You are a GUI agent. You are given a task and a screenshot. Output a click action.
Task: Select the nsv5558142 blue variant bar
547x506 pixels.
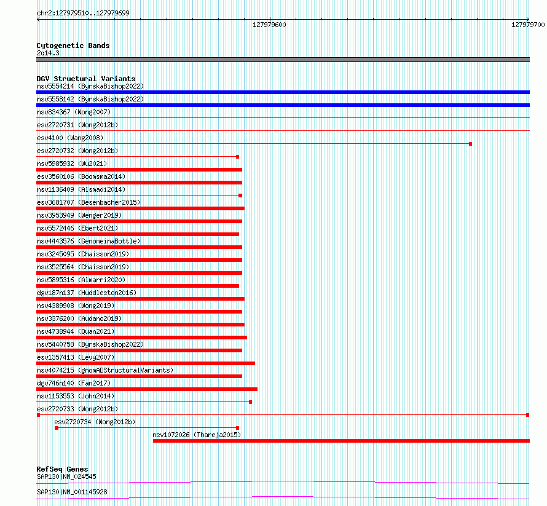283,105
